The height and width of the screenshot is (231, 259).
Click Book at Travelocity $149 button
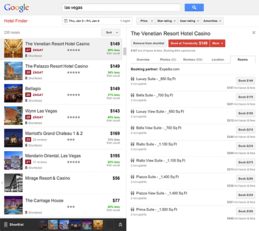pos(189,44)
